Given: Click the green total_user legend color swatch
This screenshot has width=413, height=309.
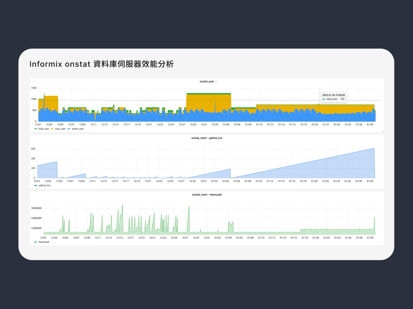Looking at the screenshot, I should [x=36, y=129].
